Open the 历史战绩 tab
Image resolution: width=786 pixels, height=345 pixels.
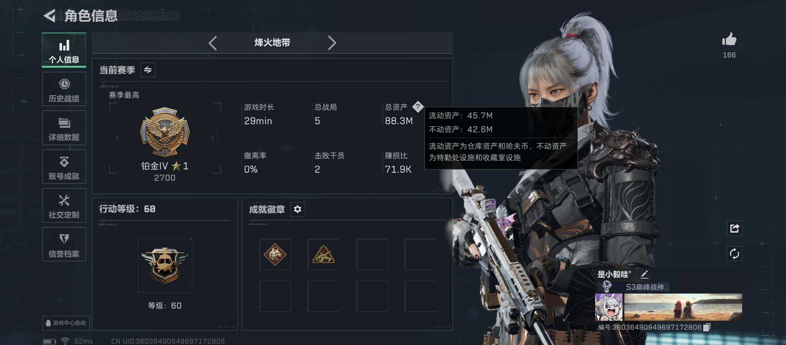(64, 89)
